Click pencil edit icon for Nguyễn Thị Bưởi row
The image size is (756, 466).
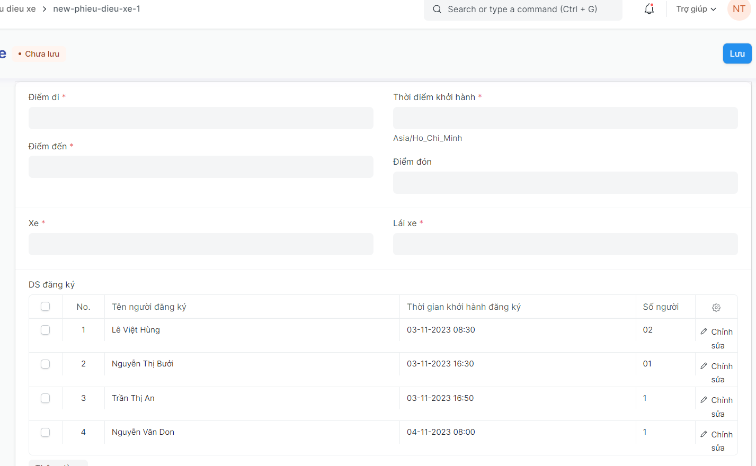704,366
